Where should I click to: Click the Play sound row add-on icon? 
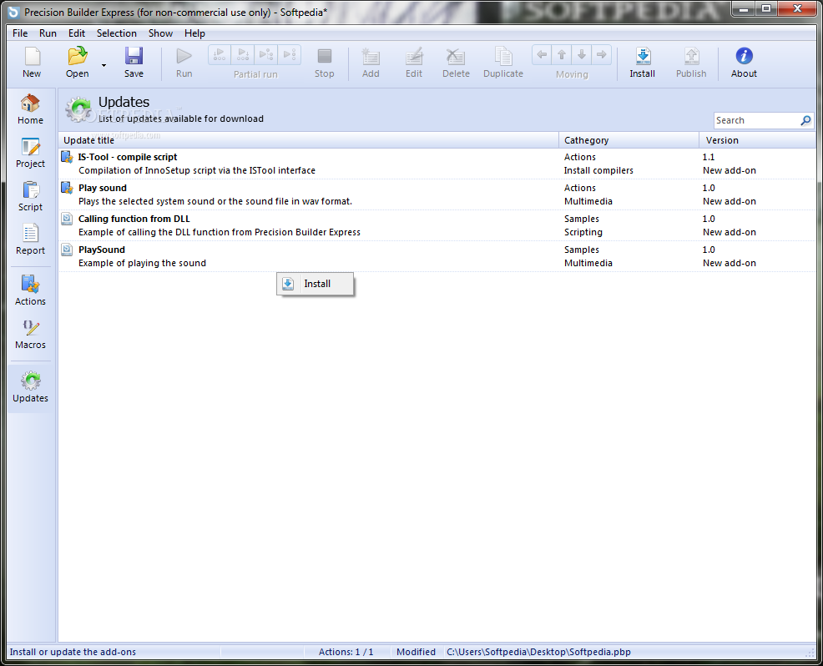click(x=67, y=188)
